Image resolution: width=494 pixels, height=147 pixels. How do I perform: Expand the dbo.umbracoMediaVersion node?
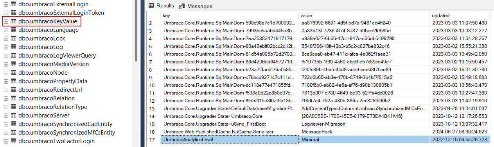[x=6, y=64]
